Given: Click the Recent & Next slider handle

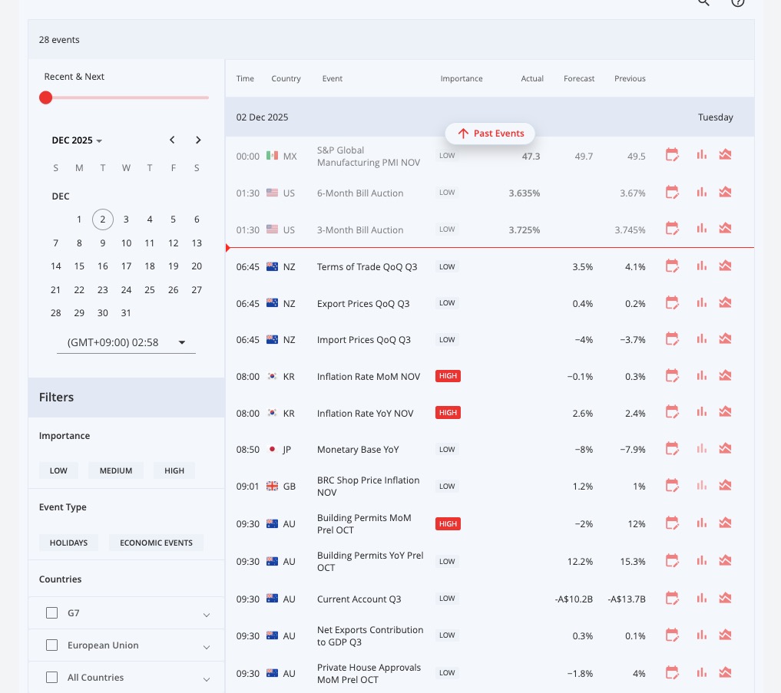Looking at the screenshot, I should (46, 97).
